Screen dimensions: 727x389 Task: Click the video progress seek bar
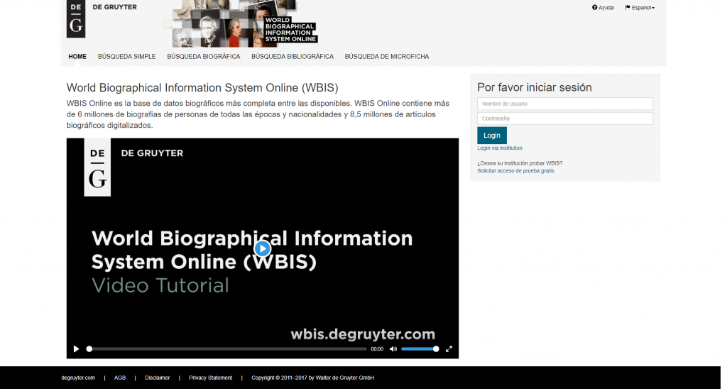[x=227, y=349]
